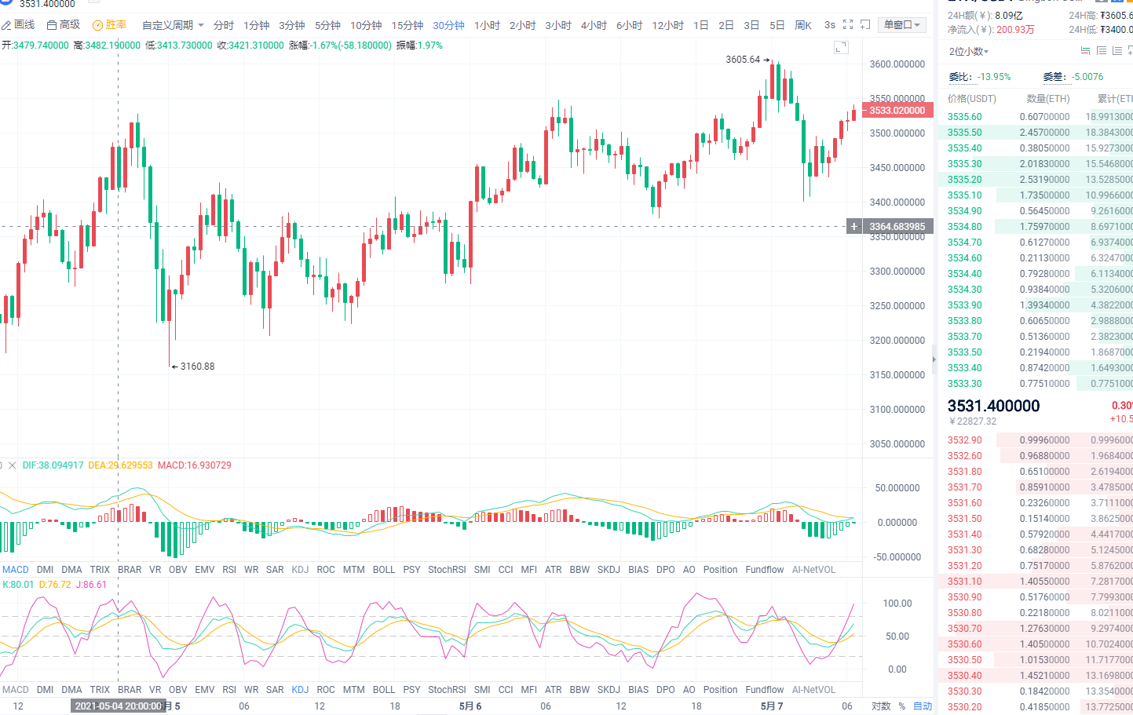Screen dimensions: 1133x715
Task: Expand the main candlestick pane icon
Action: [x=841, y=48]
